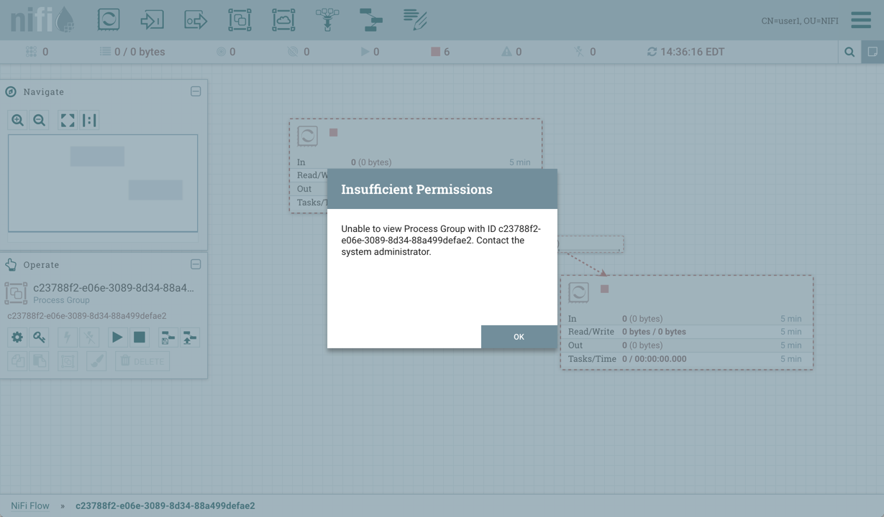Start the selected process group
This screenshot has width=884, height=517.
pos(117,337)
